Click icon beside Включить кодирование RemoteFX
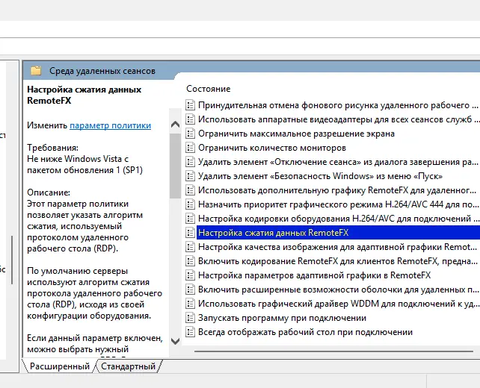The image size is (480, 388). point(190,261)
